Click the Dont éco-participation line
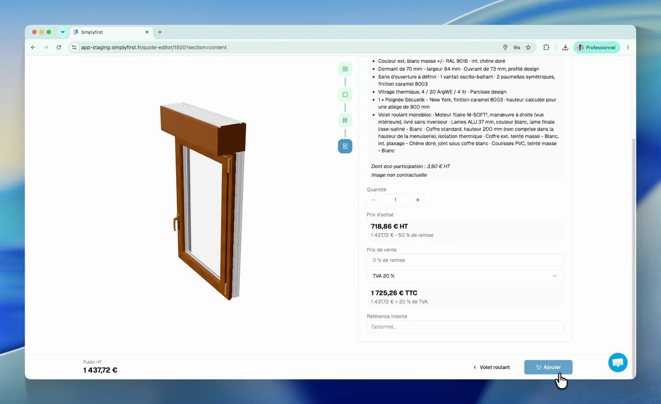 coord(411,166)
